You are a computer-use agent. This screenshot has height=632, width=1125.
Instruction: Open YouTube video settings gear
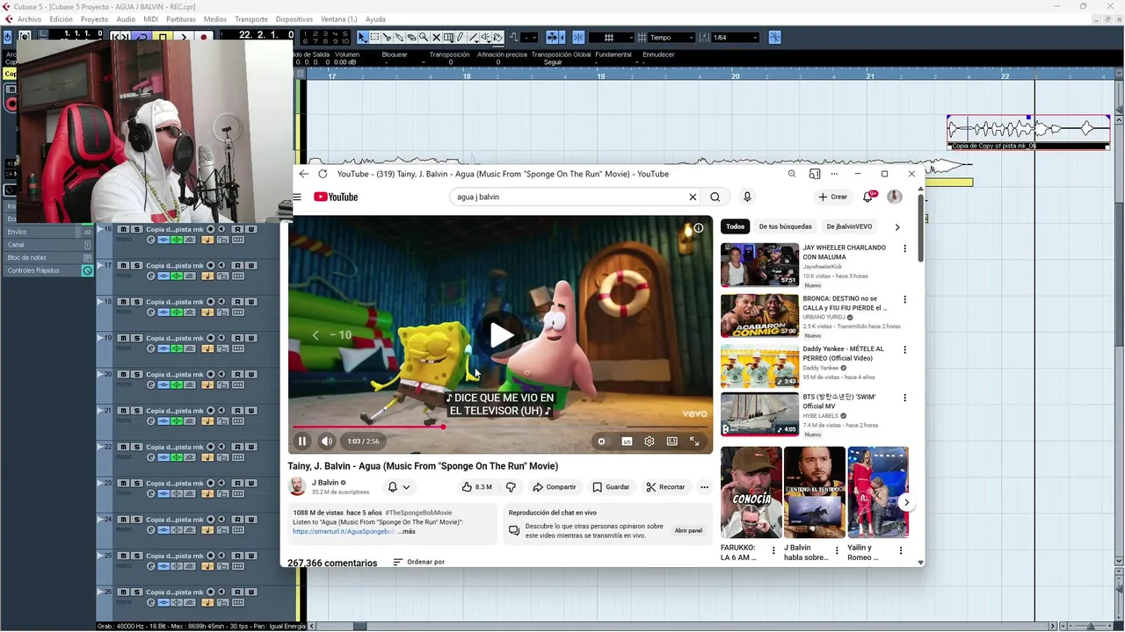(649, 442)
